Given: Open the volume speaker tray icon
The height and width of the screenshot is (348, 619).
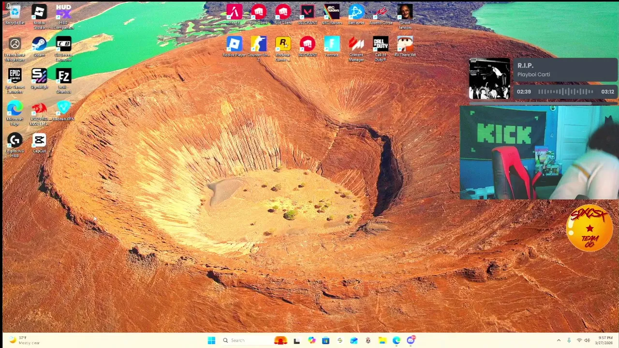Looking at the screenshot, I should pos(588,340).
